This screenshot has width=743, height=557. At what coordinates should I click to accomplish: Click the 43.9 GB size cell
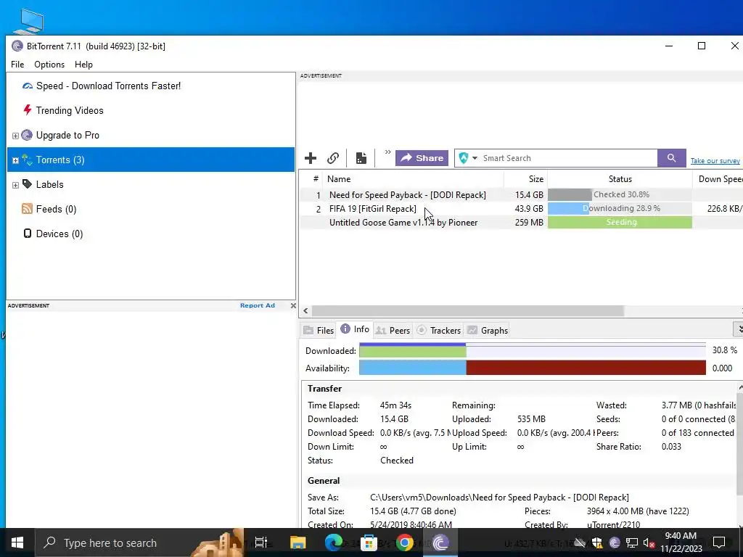click(x=529, y=209)
